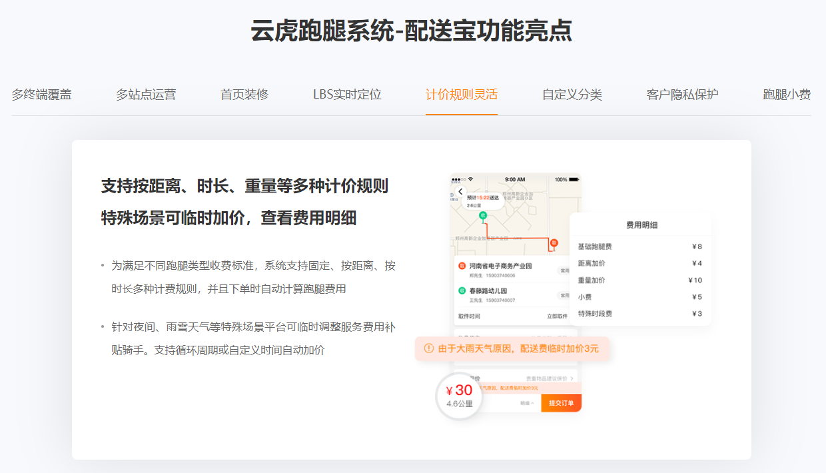Click 常用 tag for 河南省电子商务产业园 address
This screenshot has width=826, height=473.
click(565, 270)
